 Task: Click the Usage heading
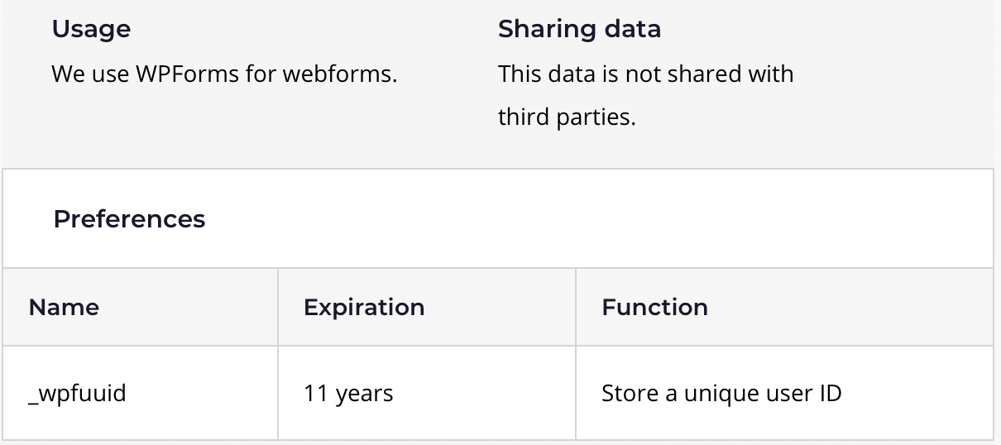click(x=91, y=30)
